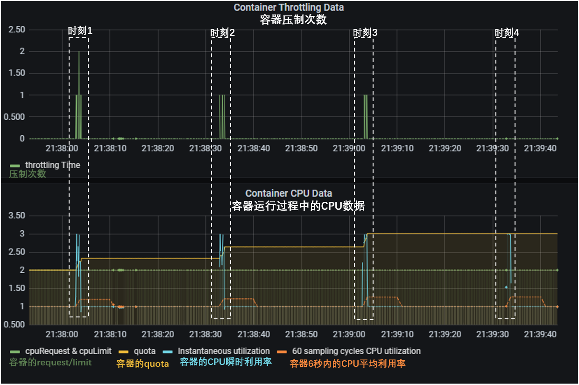Toggle the throttling Time series legend label
Viewport: 579px width, 385px height.
point(53,165)
